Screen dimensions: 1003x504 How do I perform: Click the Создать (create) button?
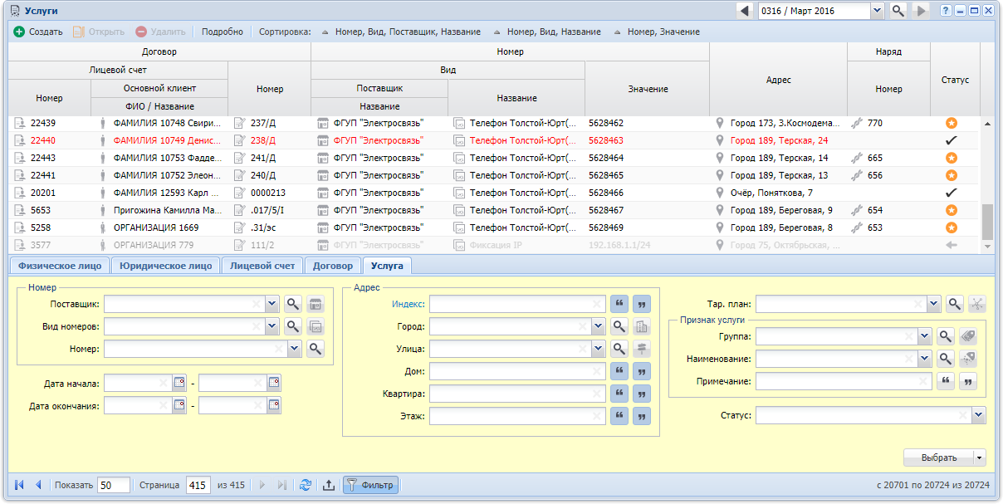[38, 32]
